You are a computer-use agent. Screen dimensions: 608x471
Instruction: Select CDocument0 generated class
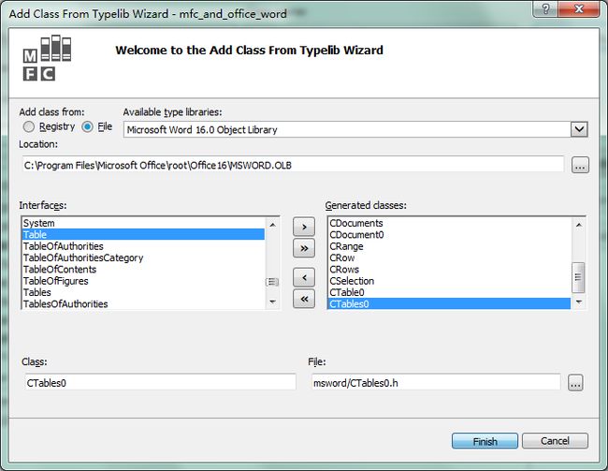point(449,235)
